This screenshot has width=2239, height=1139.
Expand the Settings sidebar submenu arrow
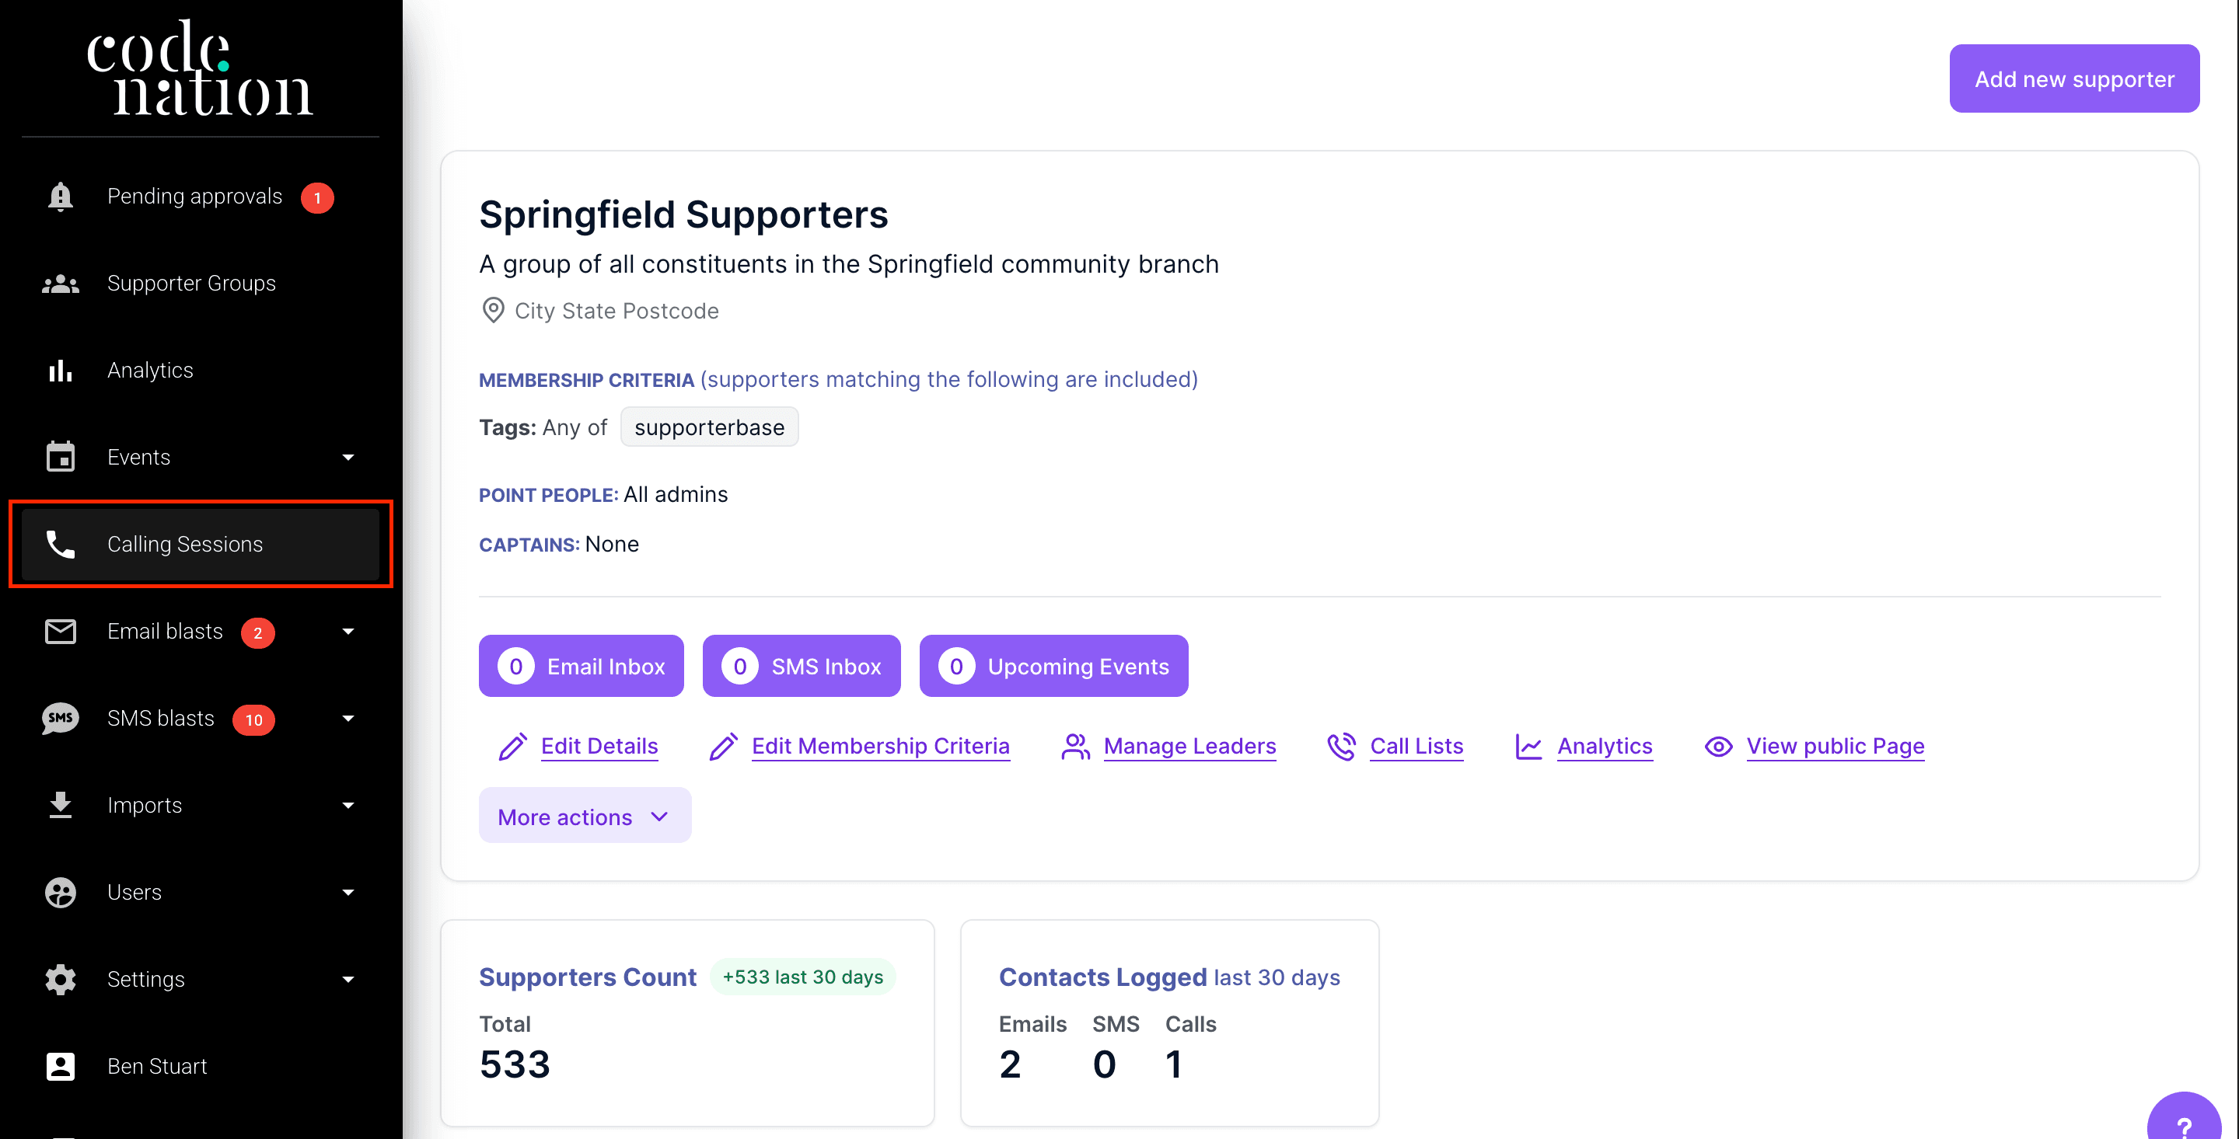coord(348,979)
